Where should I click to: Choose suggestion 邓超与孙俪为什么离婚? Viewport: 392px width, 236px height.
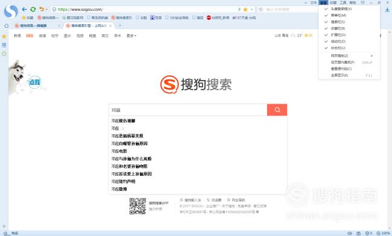131,159
